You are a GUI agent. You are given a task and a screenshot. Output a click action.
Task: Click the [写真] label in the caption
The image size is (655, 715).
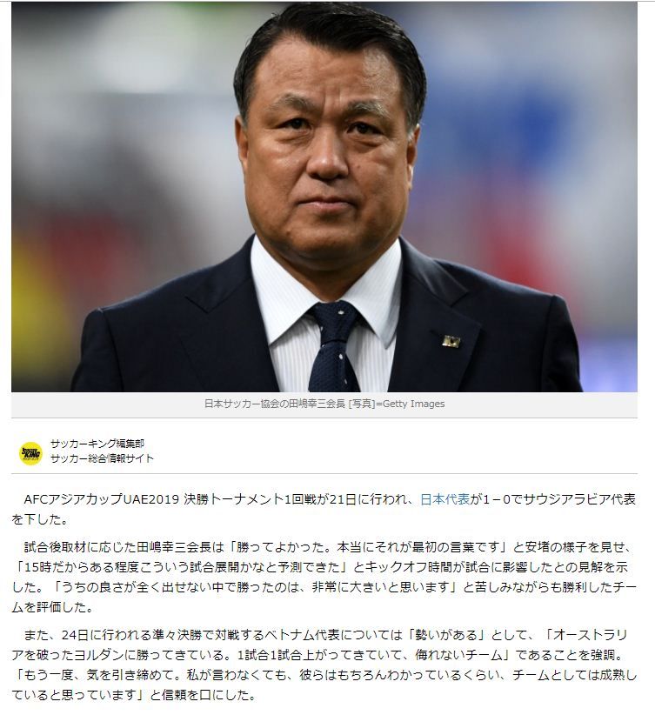[x=361, y=404]
